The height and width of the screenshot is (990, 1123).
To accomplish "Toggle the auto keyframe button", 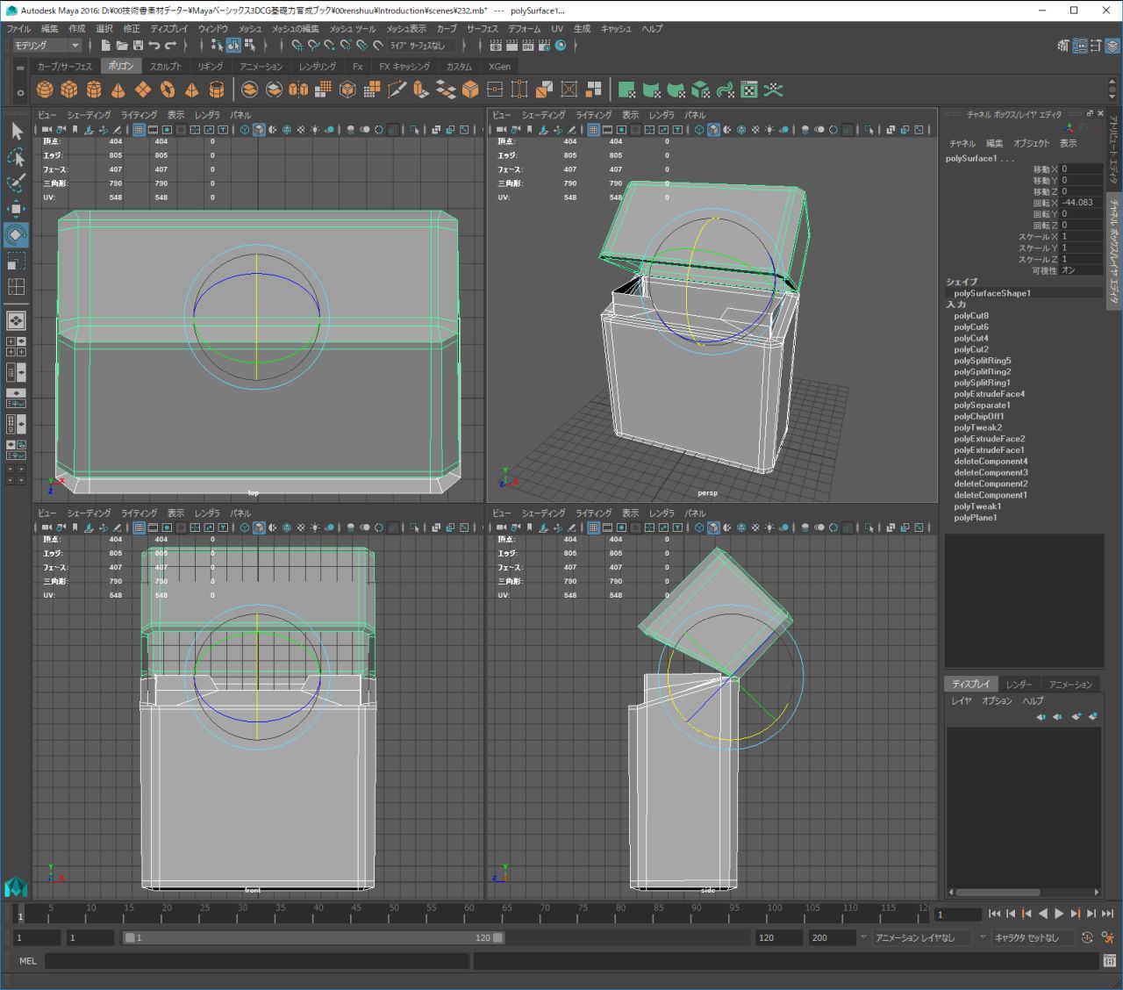I will pos(1087,937).
